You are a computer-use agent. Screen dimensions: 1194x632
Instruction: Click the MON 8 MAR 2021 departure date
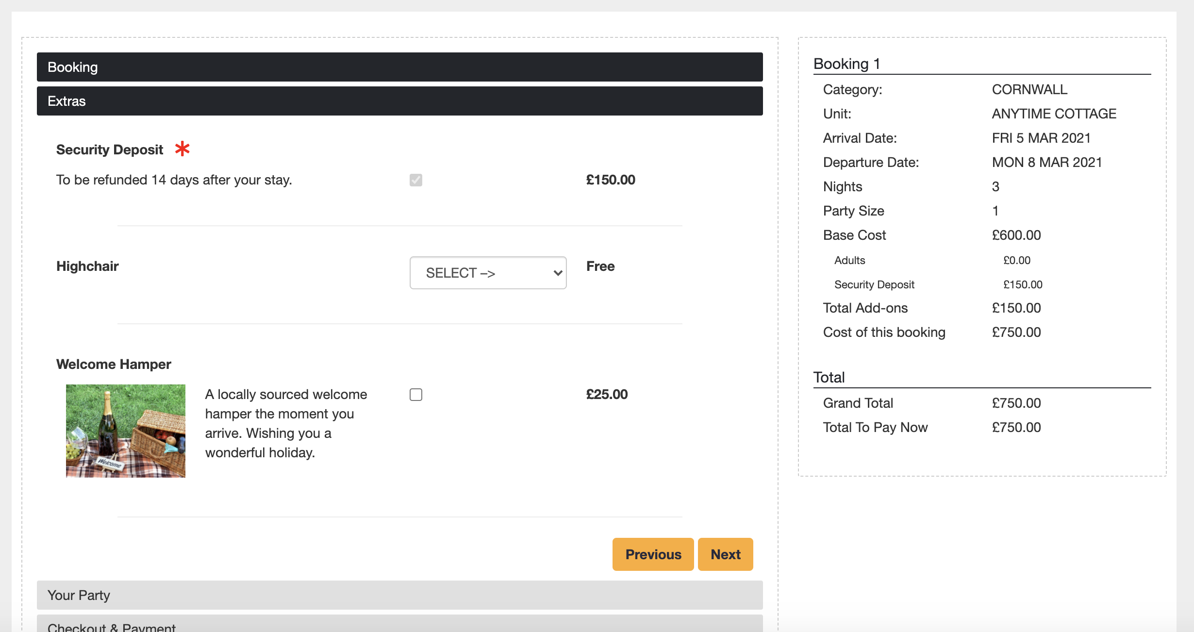1047,162
